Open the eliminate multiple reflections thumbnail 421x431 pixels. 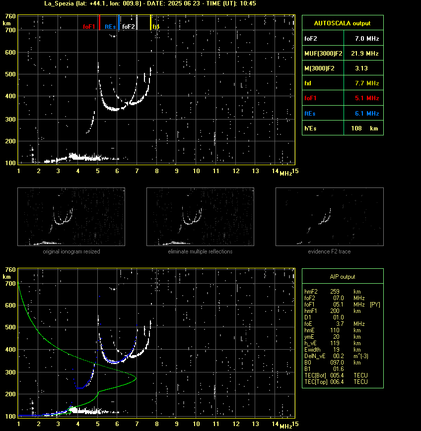(x=200, y=217)
